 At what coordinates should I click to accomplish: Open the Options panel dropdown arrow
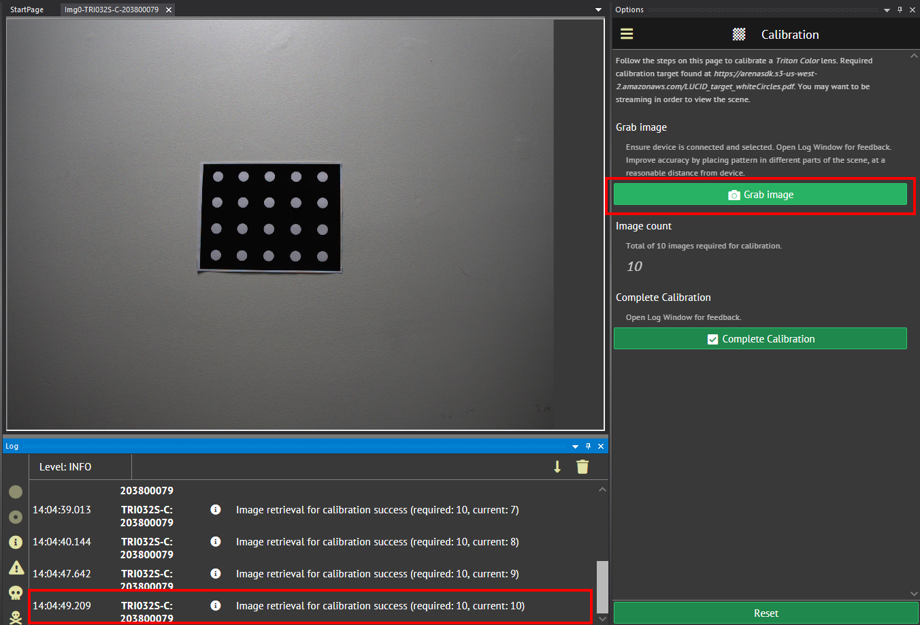coord(887,10)
